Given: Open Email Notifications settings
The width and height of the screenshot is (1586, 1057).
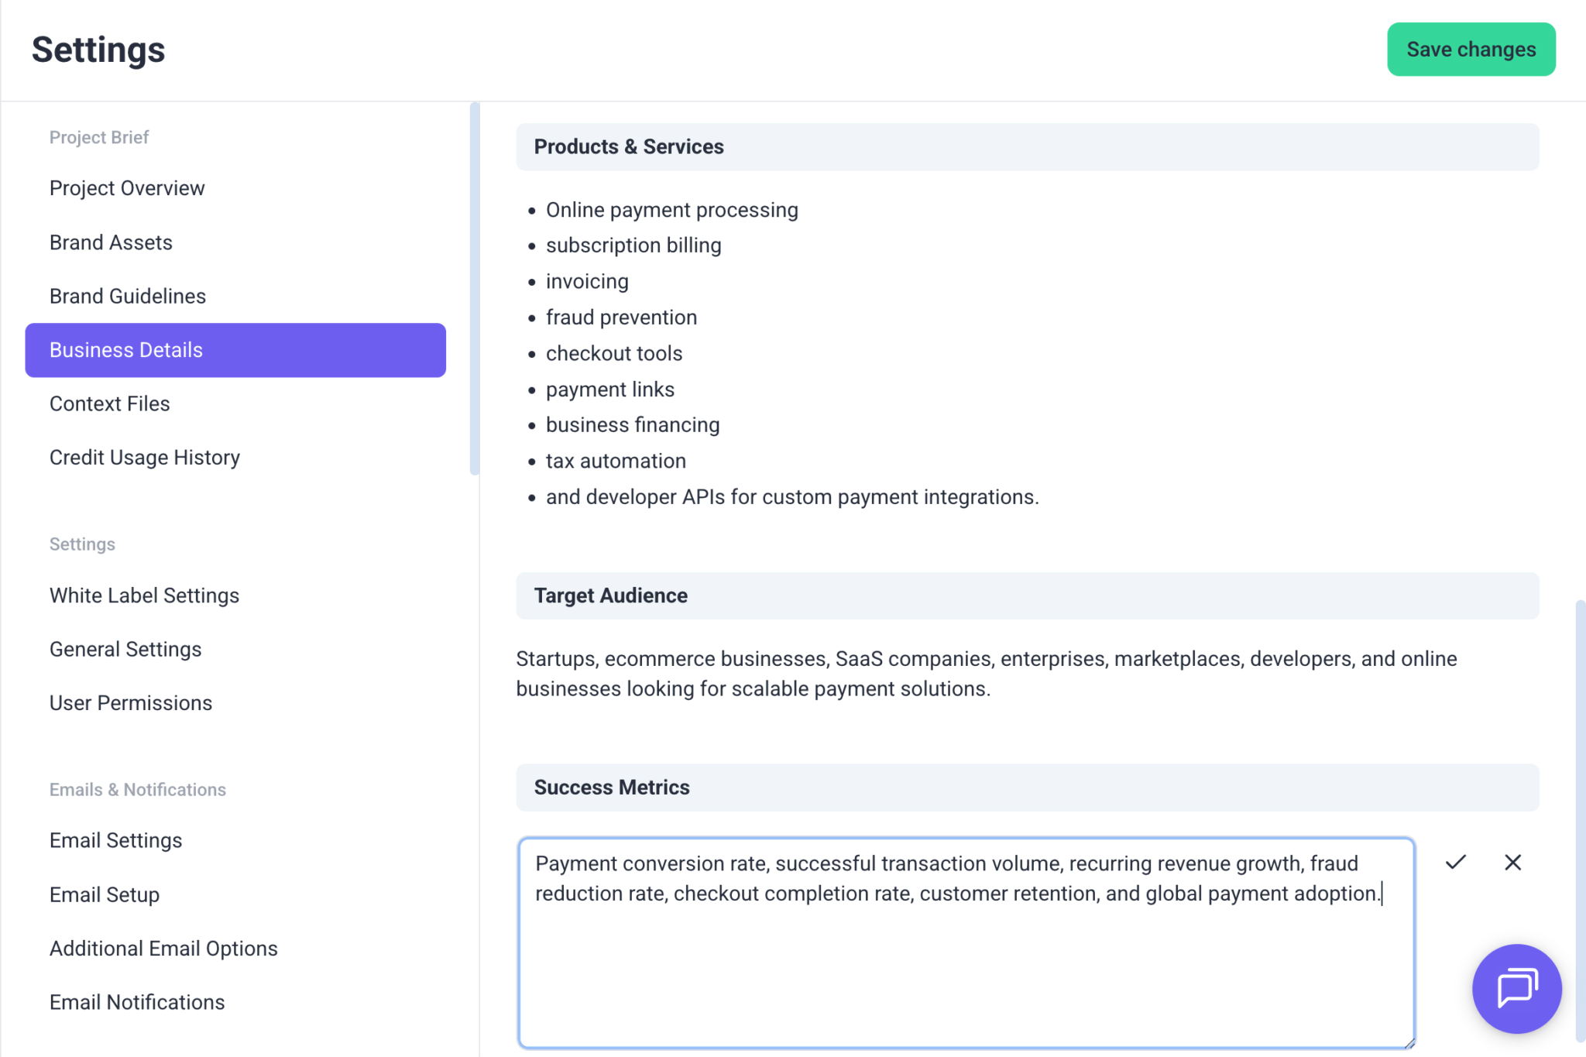Looking at the screenshot, I should point(137,1002).
